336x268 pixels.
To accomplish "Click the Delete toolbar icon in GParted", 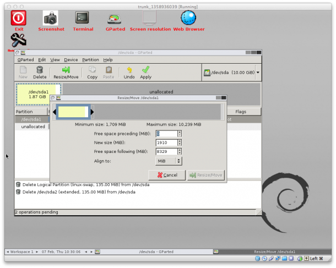I will click(40, 70).
